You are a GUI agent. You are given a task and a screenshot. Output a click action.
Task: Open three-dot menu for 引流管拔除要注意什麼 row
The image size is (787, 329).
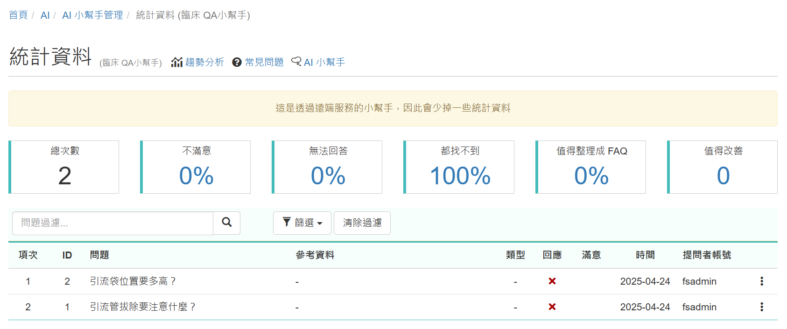pos(761,307)
